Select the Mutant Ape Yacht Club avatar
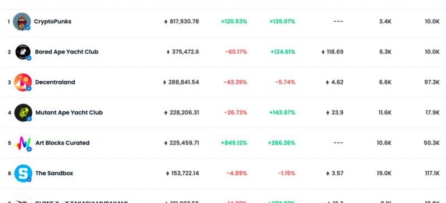 (23, 112)
